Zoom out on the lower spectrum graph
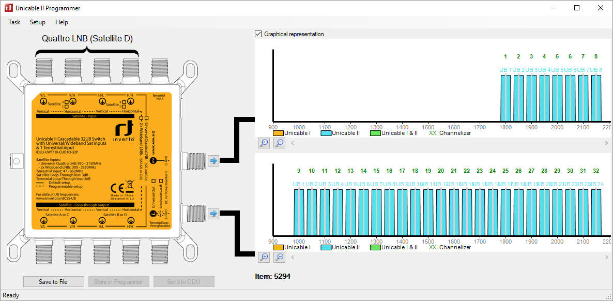 pyautogui.click(x=280, y=257)
